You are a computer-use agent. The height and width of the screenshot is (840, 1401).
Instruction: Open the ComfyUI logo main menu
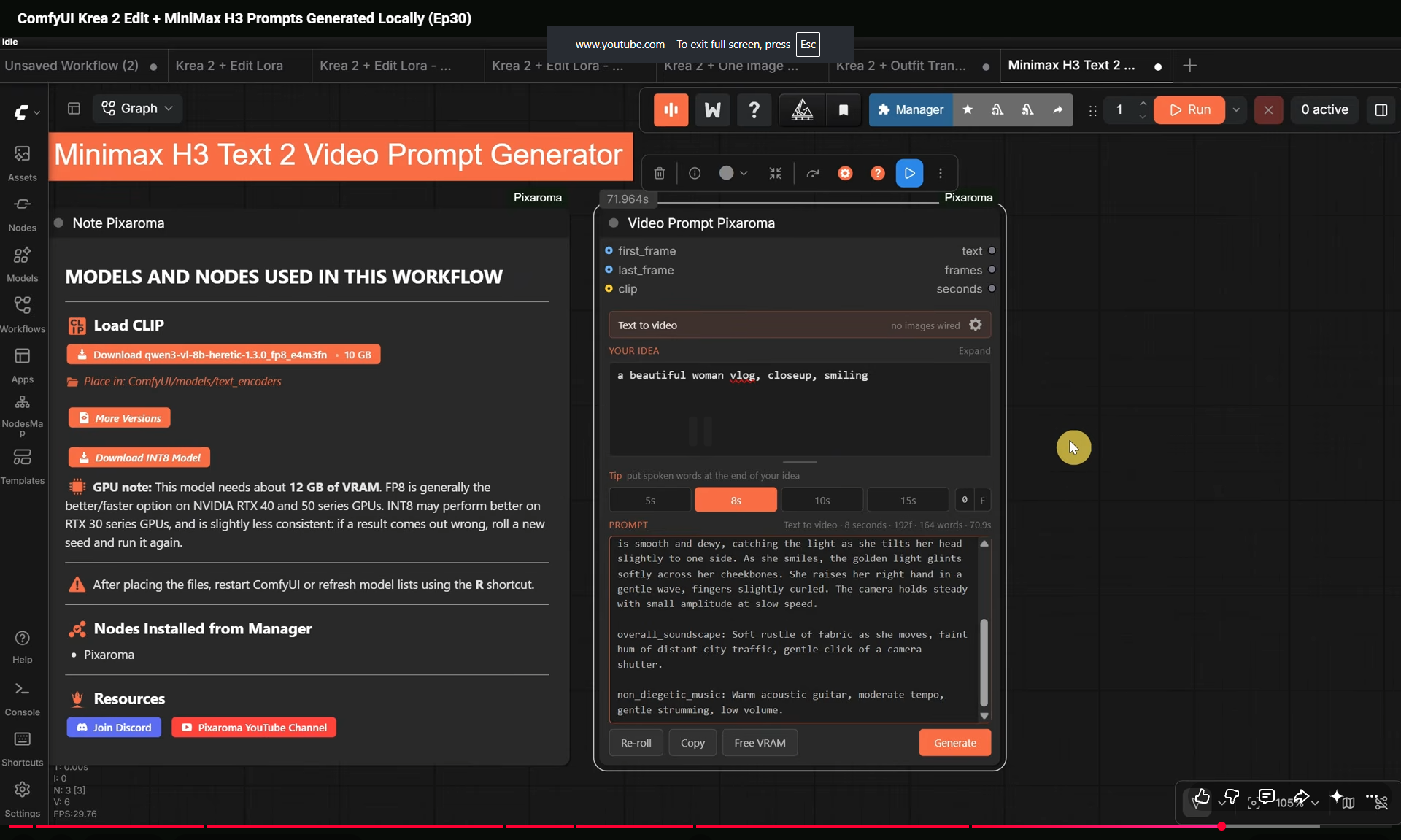click(26, 112)
